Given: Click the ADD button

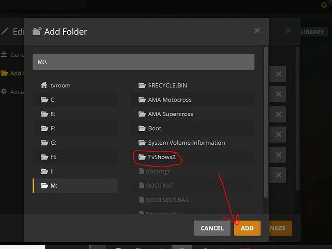Looking at the screenshot, I should (247, 228).
